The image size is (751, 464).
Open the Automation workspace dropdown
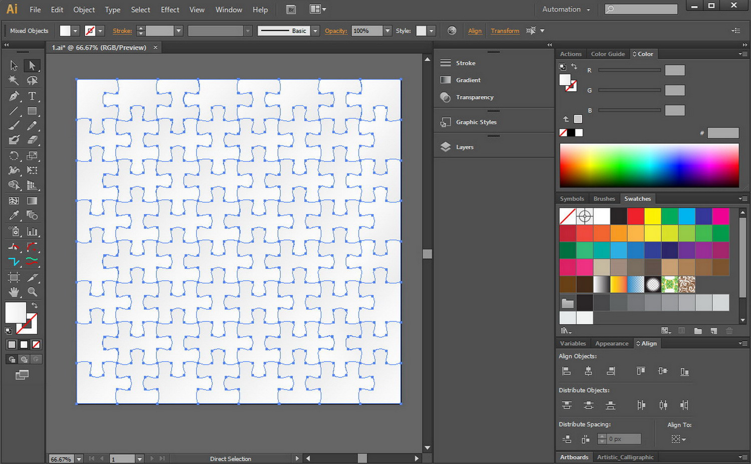click(x=566, y=10)
